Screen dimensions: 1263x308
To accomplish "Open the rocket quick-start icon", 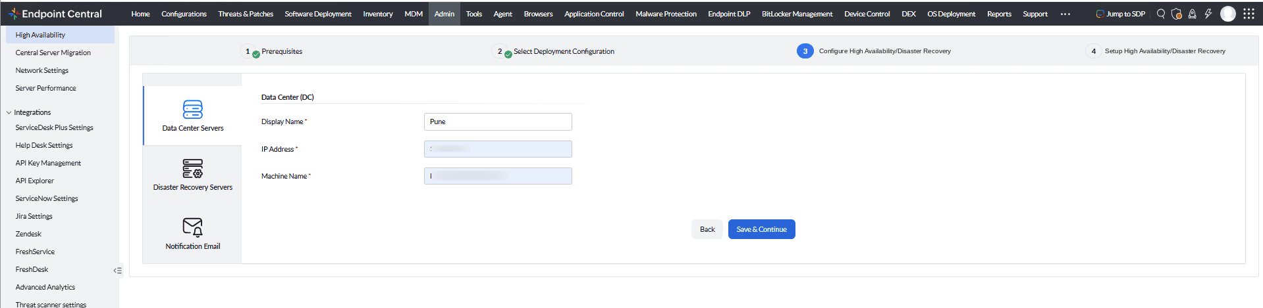I will tap(1192, 14).
